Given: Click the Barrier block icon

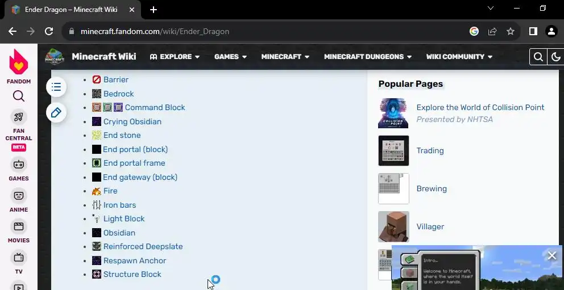Looking at the screenshot, I should [x=97, y=79].
